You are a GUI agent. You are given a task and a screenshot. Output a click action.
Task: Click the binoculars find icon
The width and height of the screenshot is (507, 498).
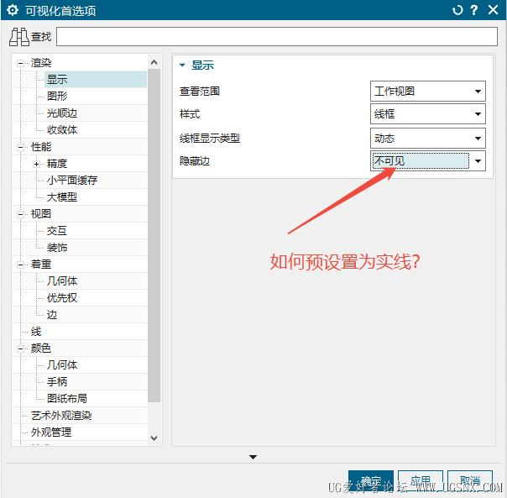click(x=19, y=37)
